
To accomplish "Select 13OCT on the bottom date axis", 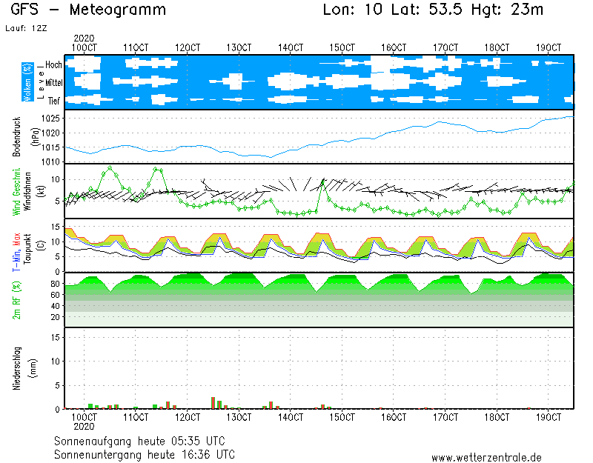I will (239, 417).
